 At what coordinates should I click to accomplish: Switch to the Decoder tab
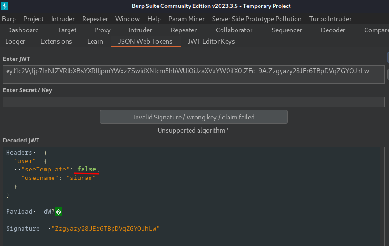(x=333, y=30)
